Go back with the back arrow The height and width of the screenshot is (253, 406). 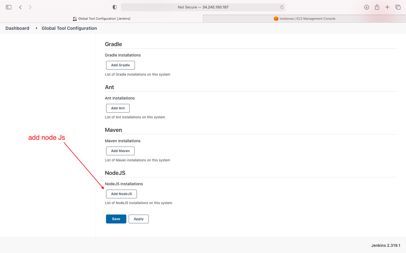20,7
